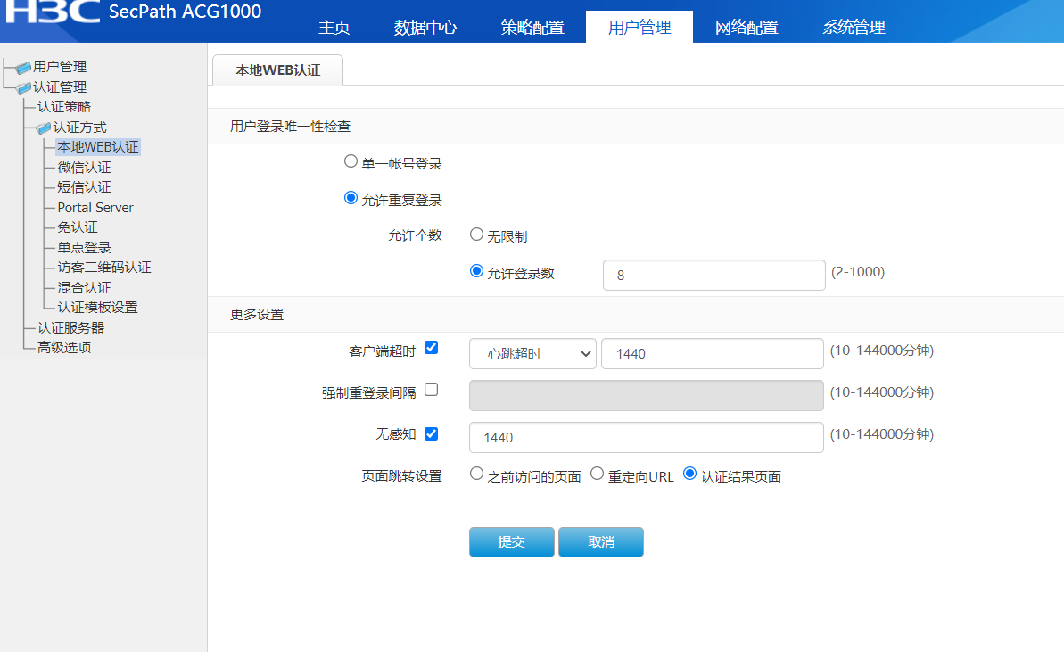Select 本地WEB认证 in the sidebar tree

pyautogui.click(x=98, y=147)
